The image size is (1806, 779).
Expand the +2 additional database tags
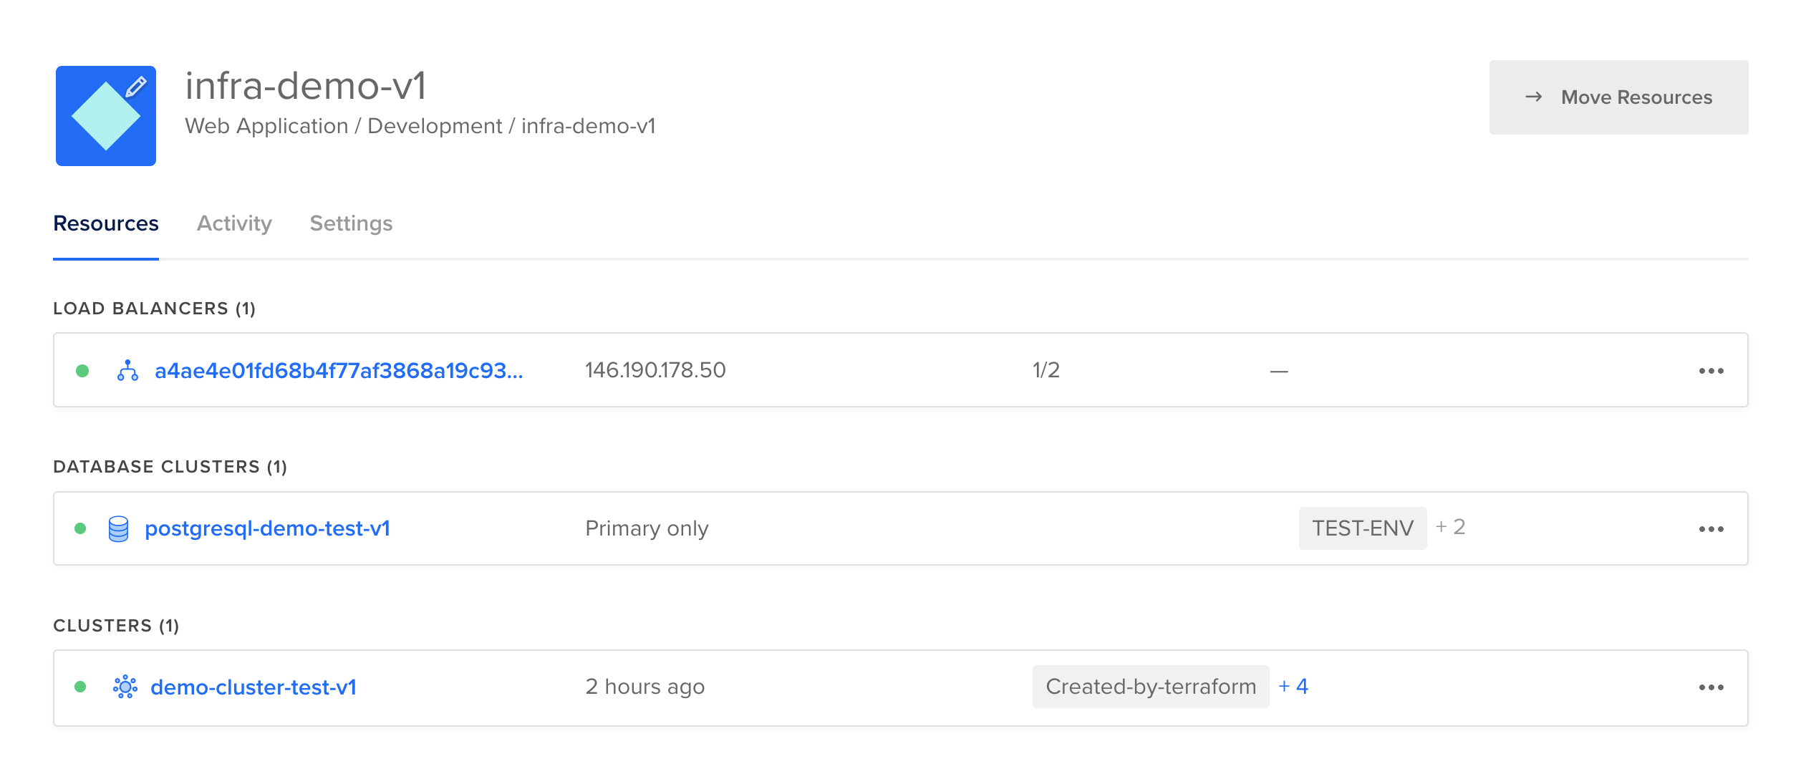tap(1450, 527)
